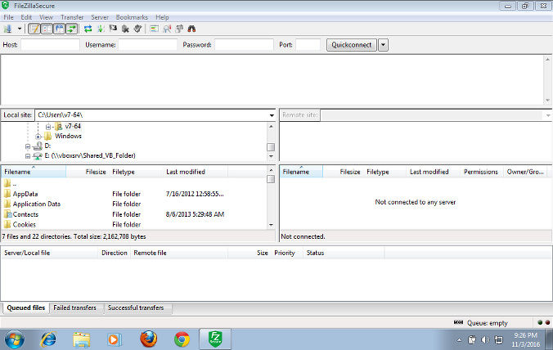Click the refresh file lists icon
The width and height of the screenshot is (553, 350).
pos(88,29)
